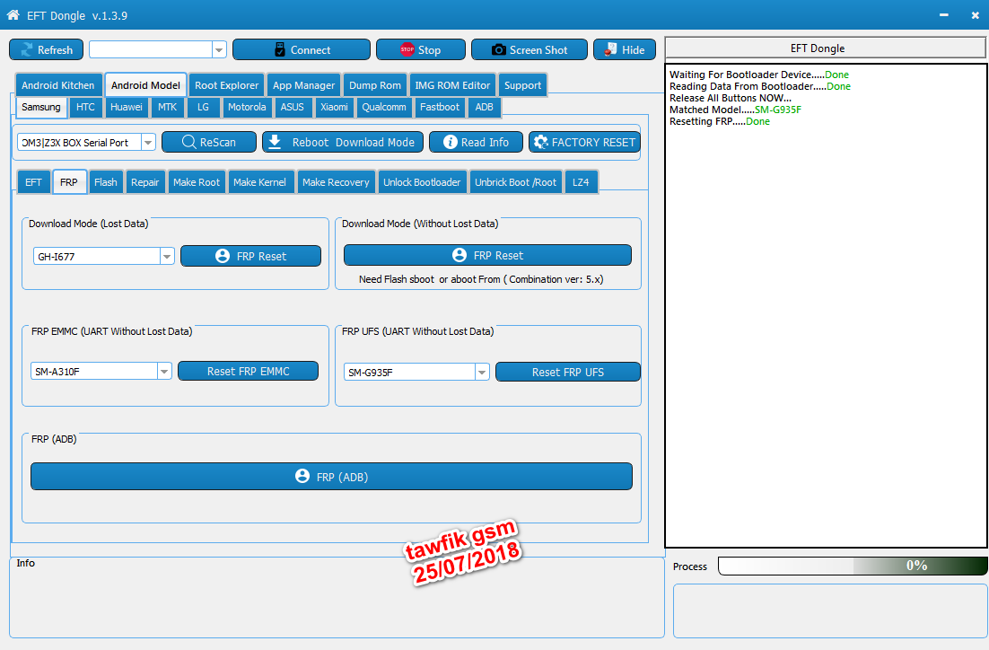Select the Samsung brand tab
Image resolution: width=989 pixels, height=650 pixels.
tap(41, 107)
